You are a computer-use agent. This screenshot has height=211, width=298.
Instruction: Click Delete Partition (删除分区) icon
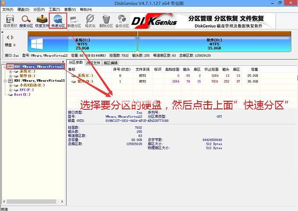[106, 21]
